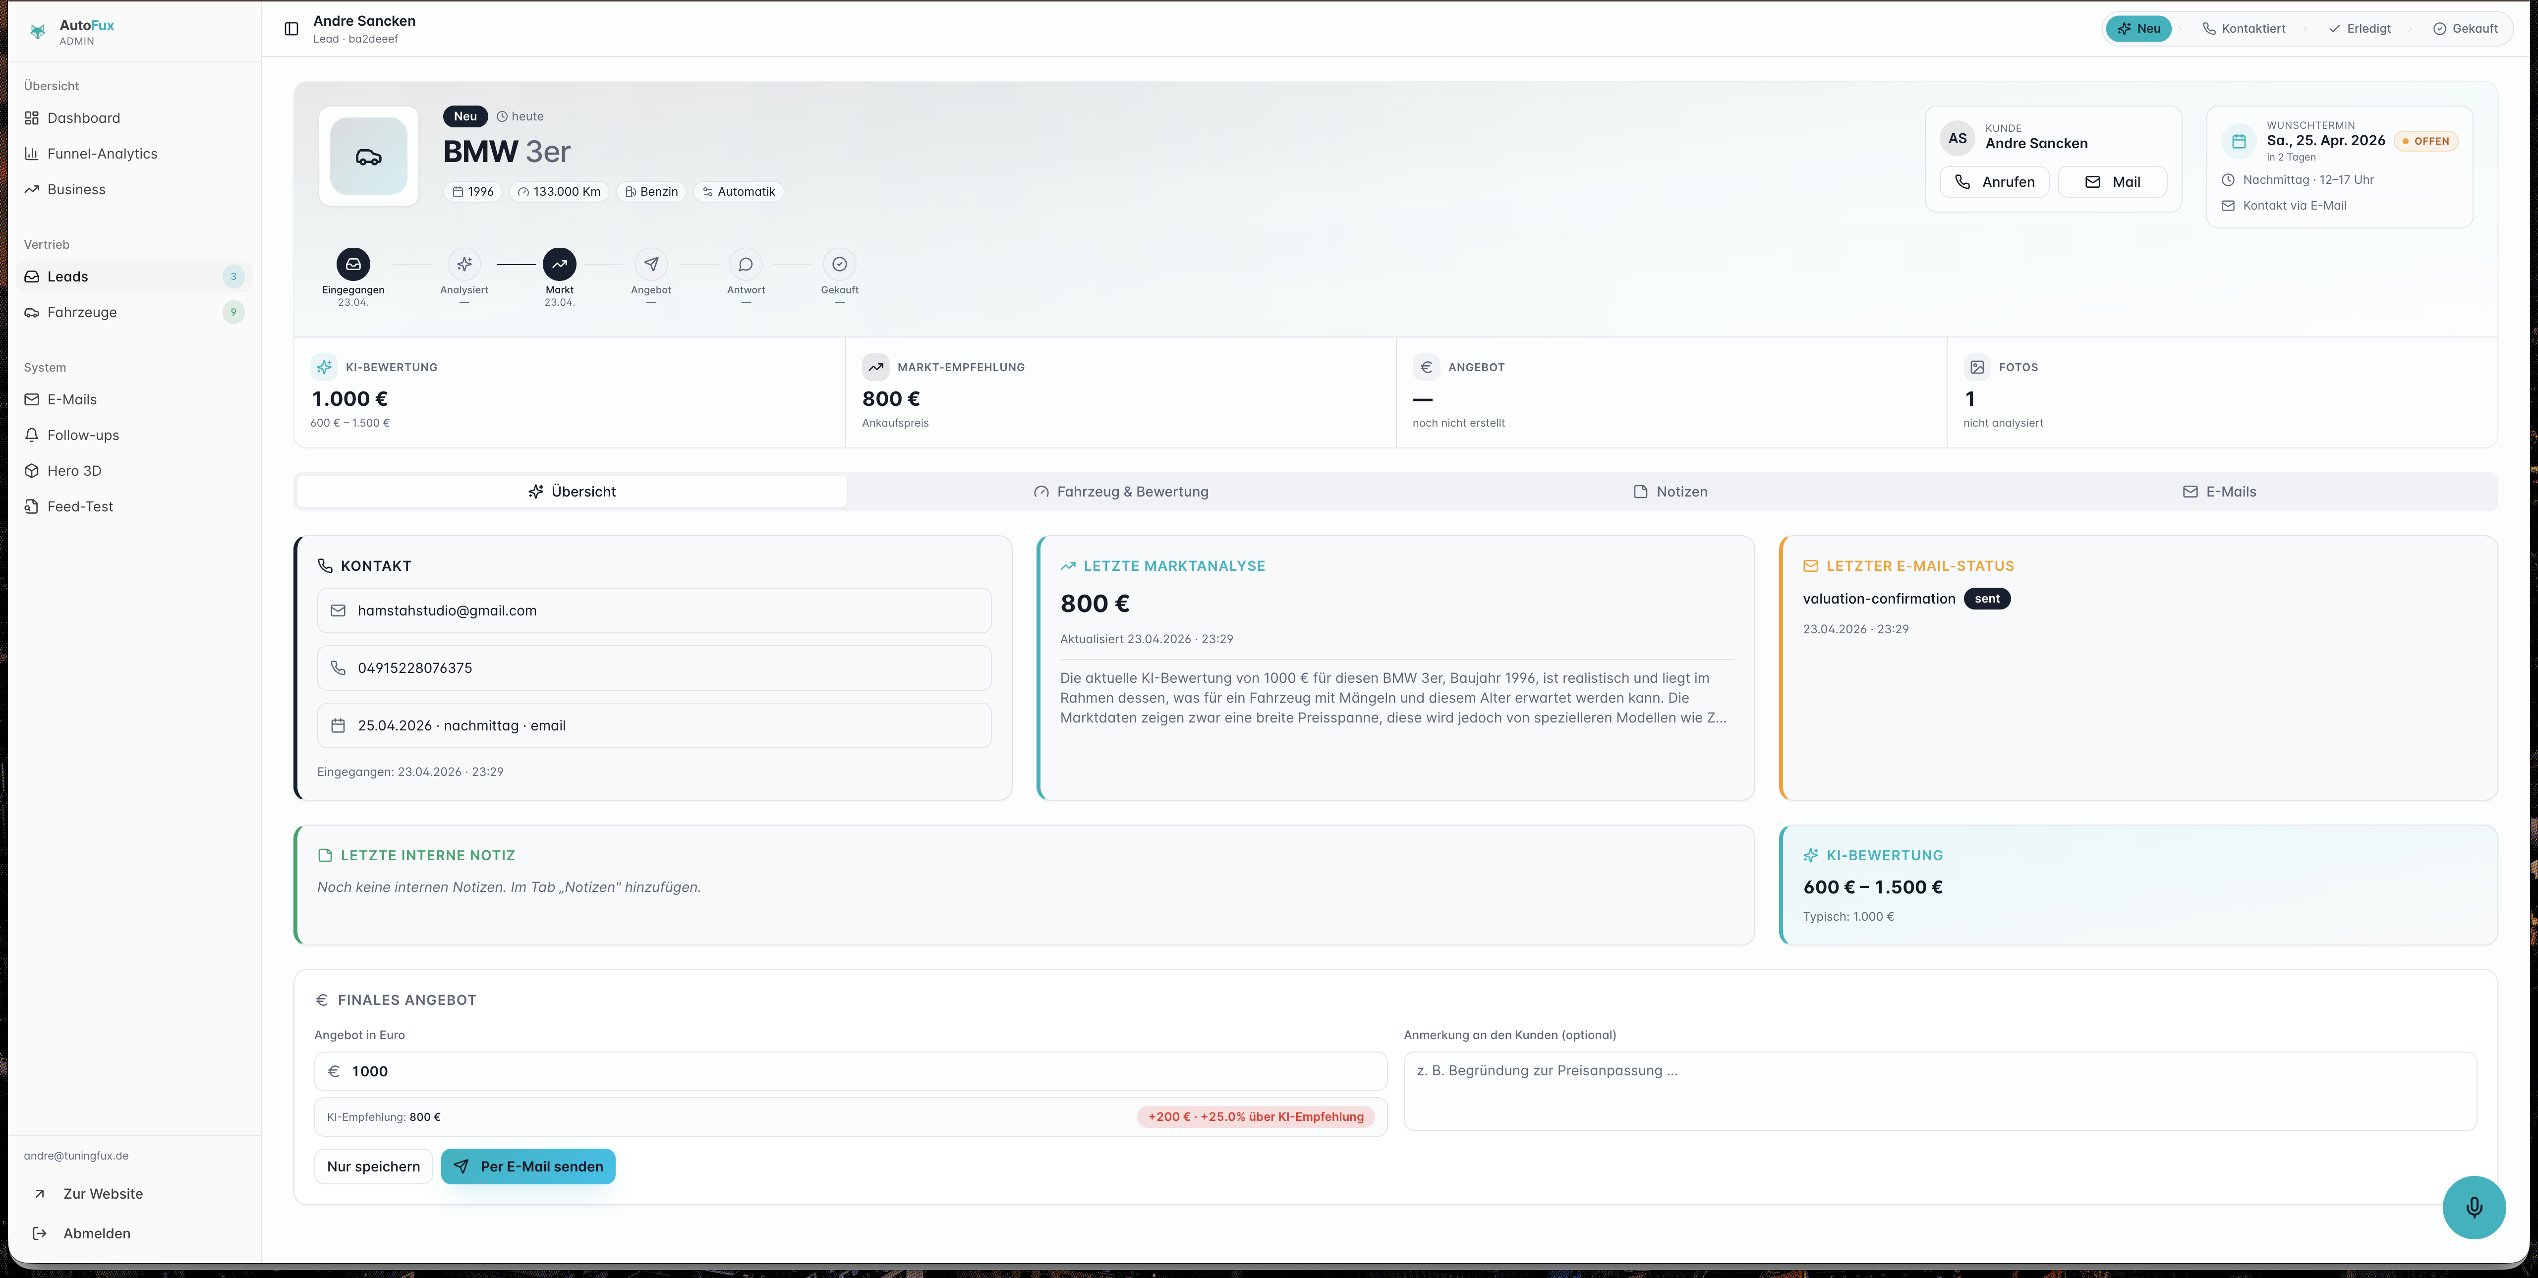Click the OFFEN status badge

(x=2425, y=141)
